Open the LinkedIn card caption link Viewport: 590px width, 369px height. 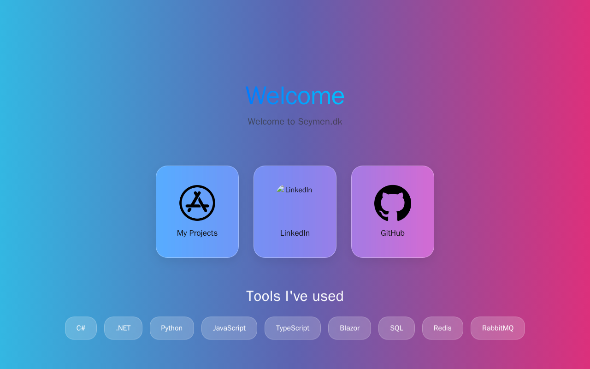click(295, 233)
